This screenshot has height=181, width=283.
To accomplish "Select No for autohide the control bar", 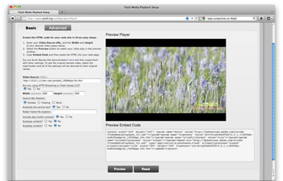I will pos(63,107).
